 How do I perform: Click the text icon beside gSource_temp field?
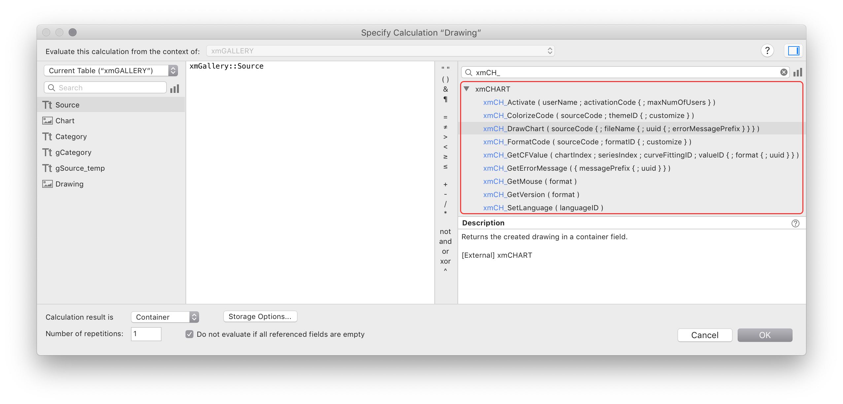[47, 168]
